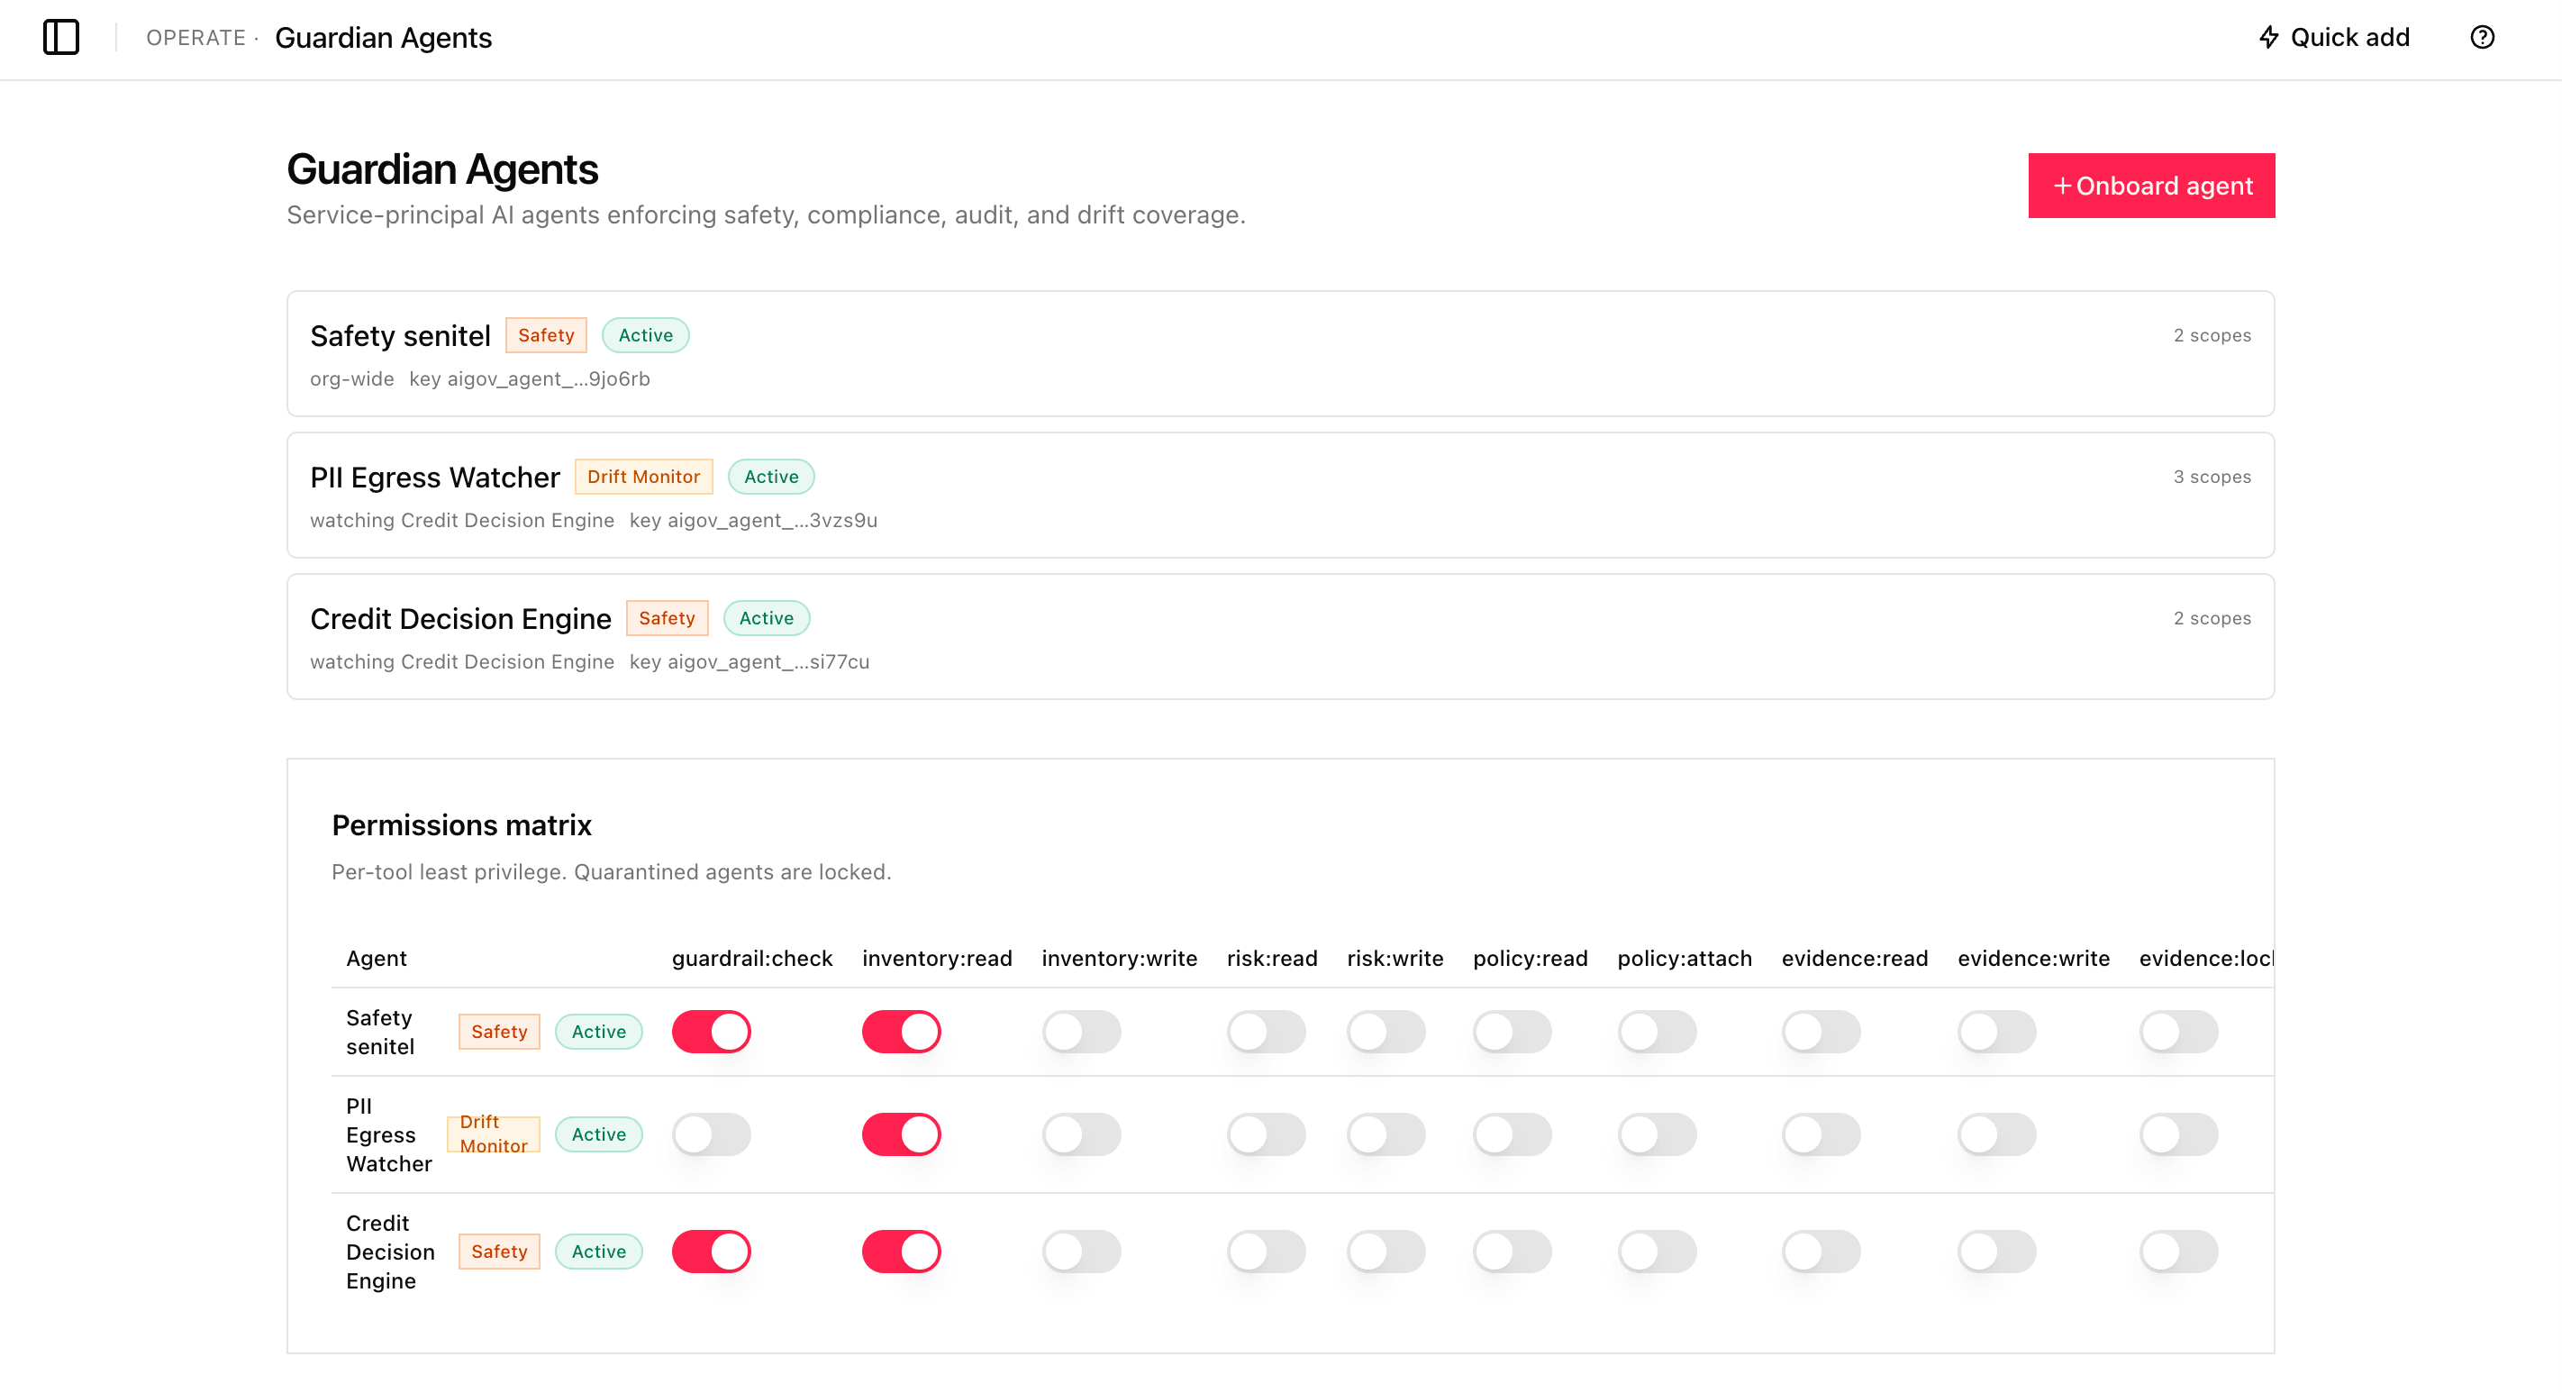The height and width of the screenshot is (1393, 2562).
Task: Enable evidence:write for Safety senitel
Action: coord(1997,1032)
